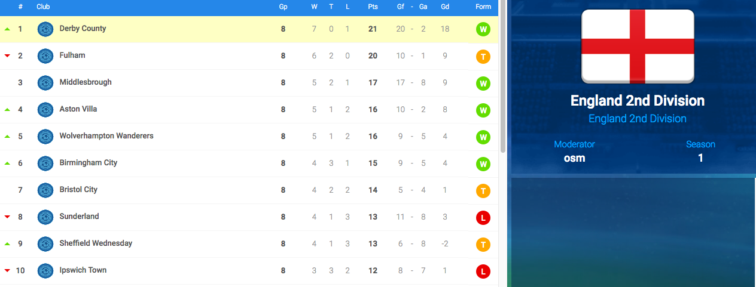This screenshot has width=756, height=287.
Task: Click the red down arrow beside Fulham
Action: point(7,55)
